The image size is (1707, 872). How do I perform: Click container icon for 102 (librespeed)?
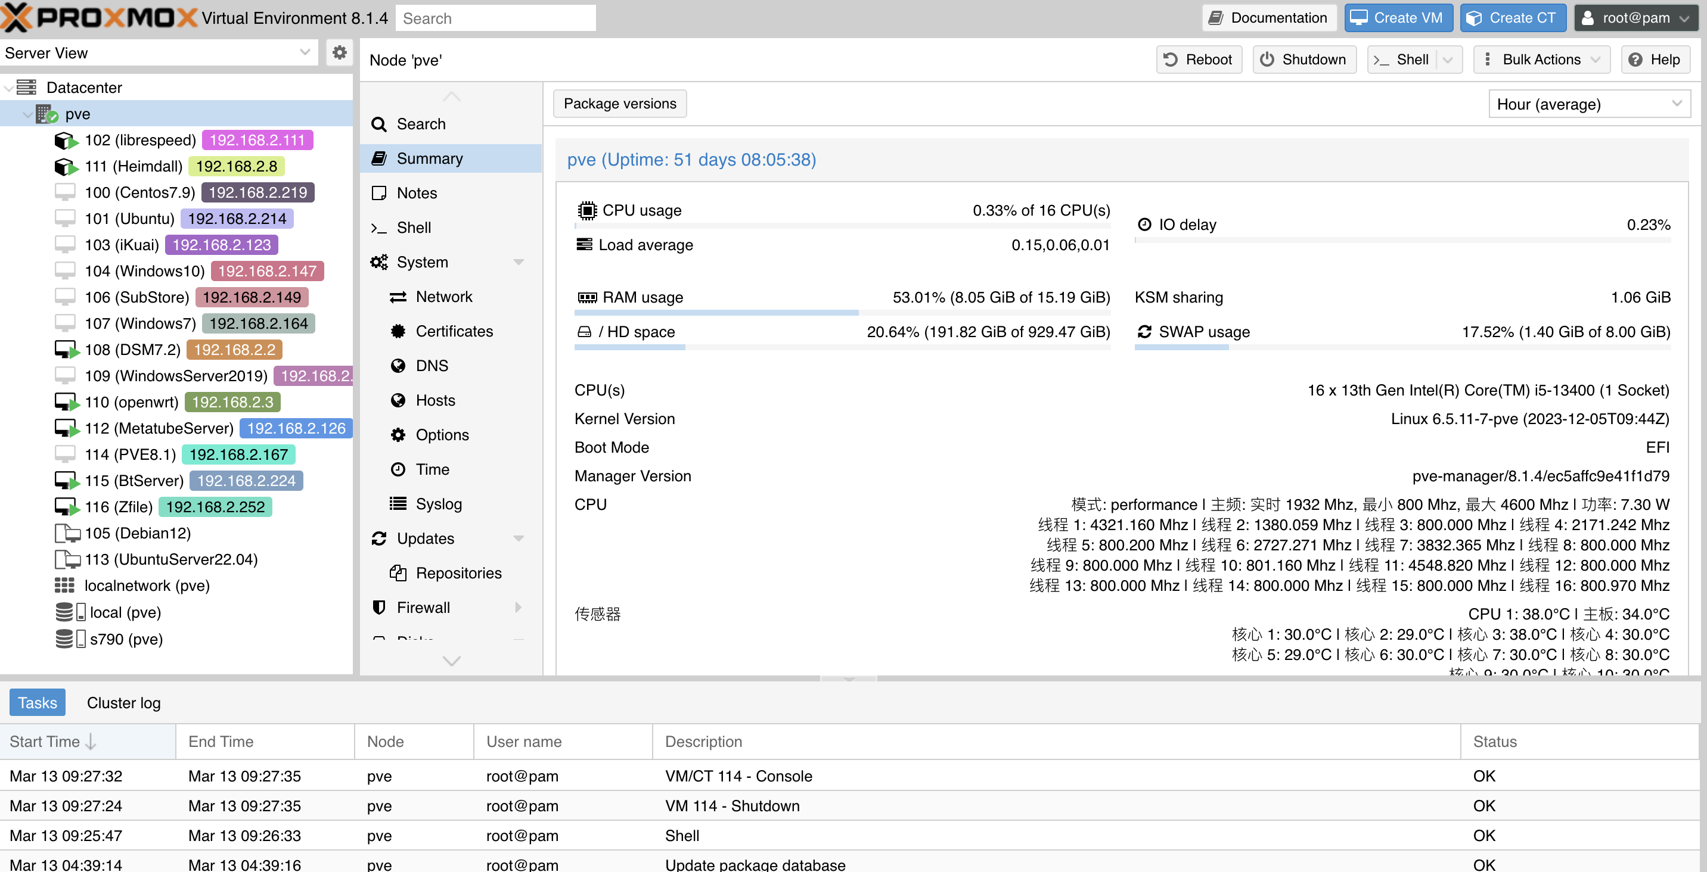point(66,141)
